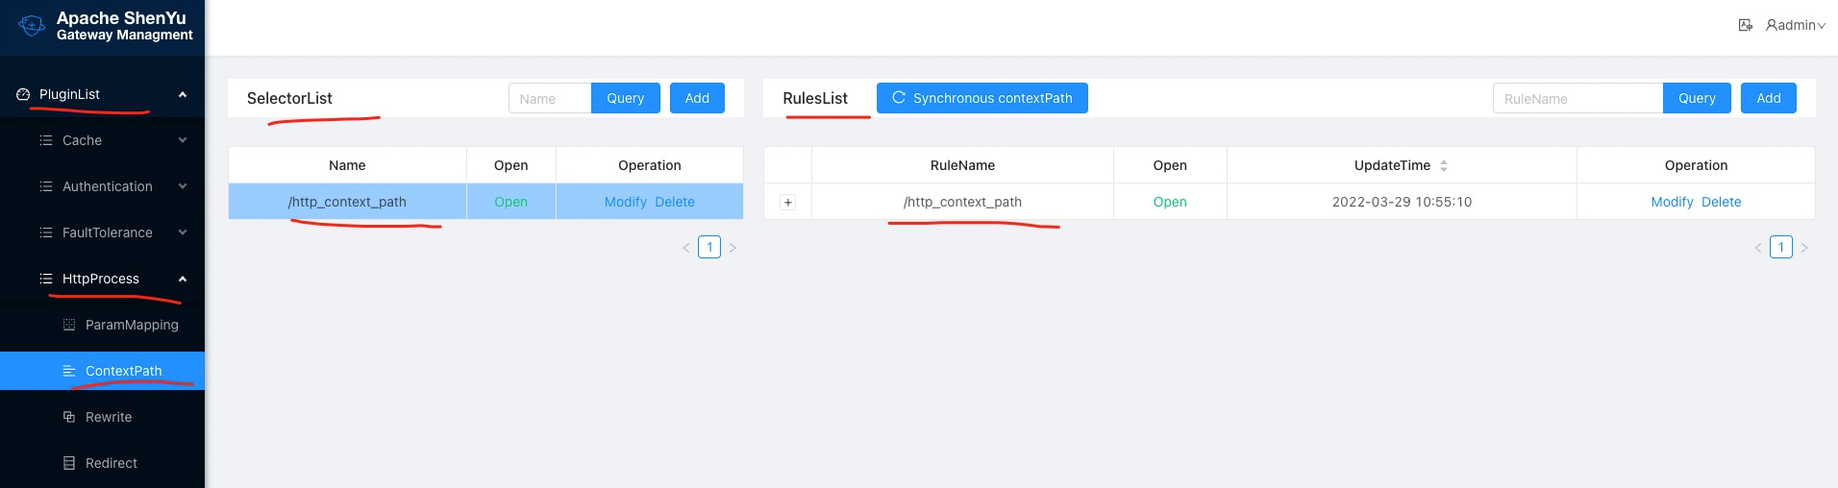1838x488 pixels.
Task: Collapse the HttpProcess submenu chevron
Action: pos(183,279)
